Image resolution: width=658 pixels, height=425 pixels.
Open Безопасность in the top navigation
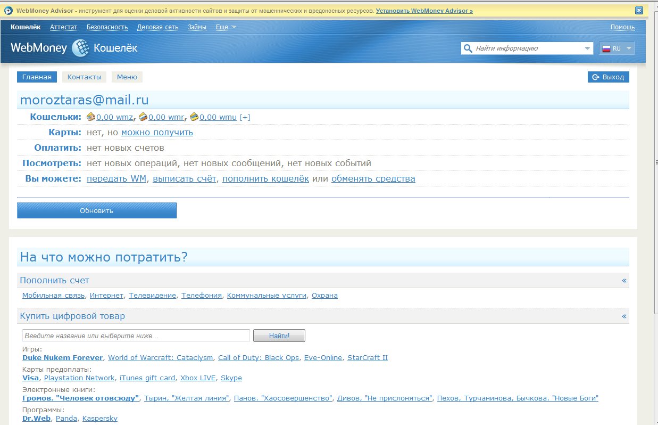pos(107,27)
